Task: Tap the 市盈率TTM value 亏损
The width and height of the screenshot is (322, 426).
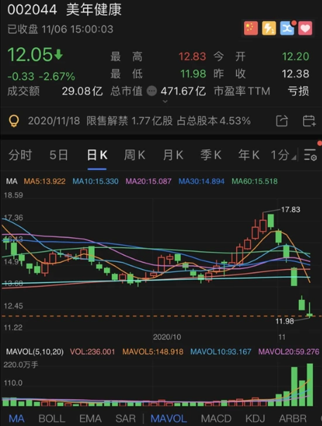Action: 298,91
